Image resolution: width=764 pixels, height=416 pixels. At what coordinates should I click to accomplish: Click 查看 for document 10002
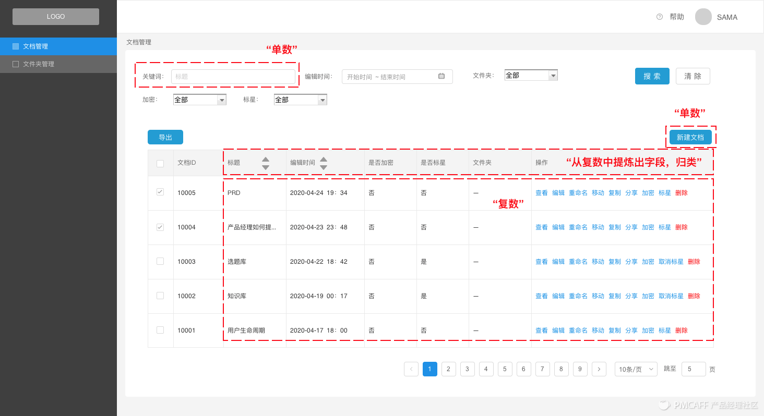[542, 296]
